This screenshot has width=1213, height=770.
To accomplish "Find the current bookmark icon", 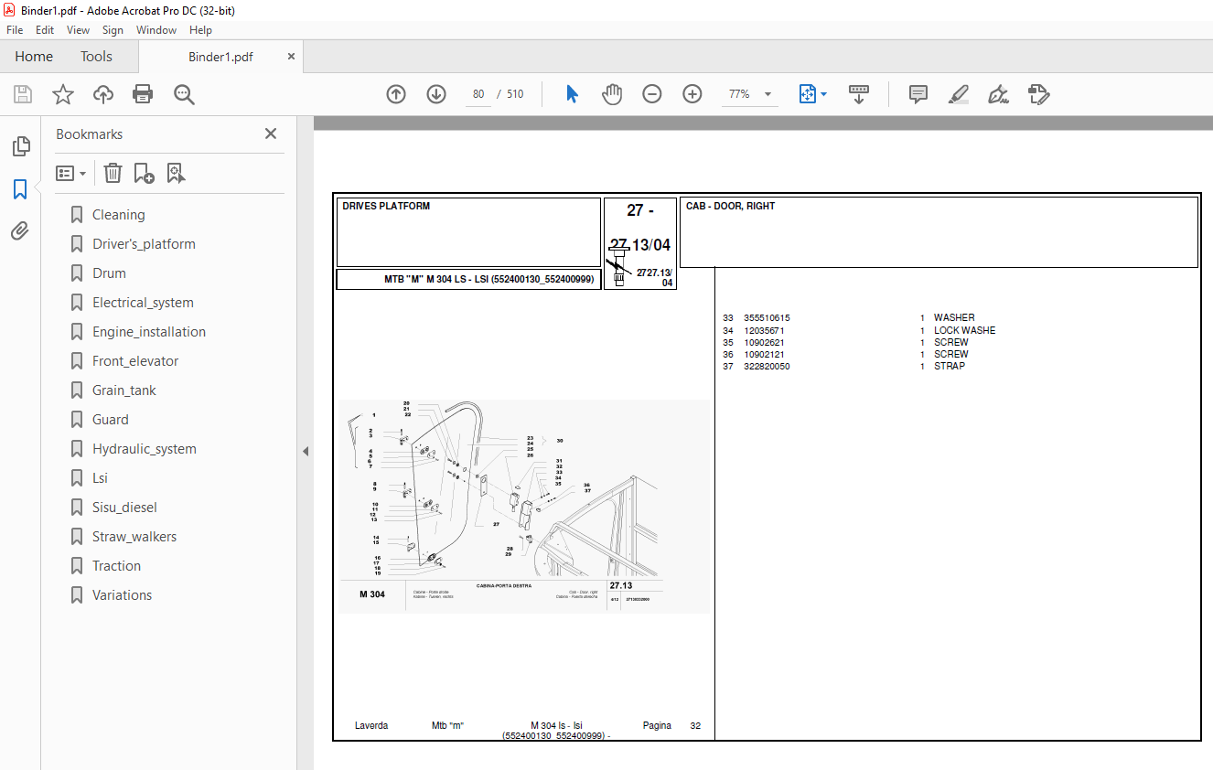I will click(177, 173).
